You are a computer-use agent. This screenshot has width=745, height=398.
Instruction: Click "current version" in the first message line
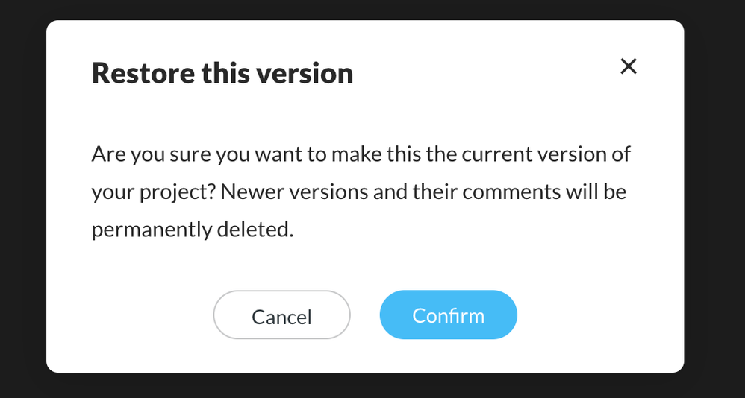click(x=536, y=155)
